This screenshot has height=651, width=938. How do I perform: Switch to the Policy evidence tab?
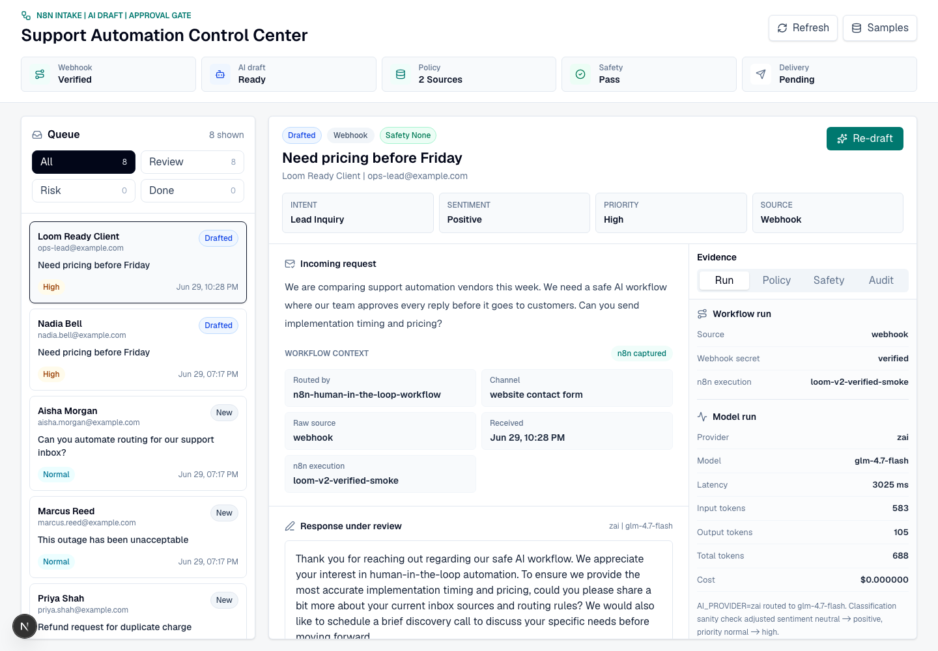point(776,281)
